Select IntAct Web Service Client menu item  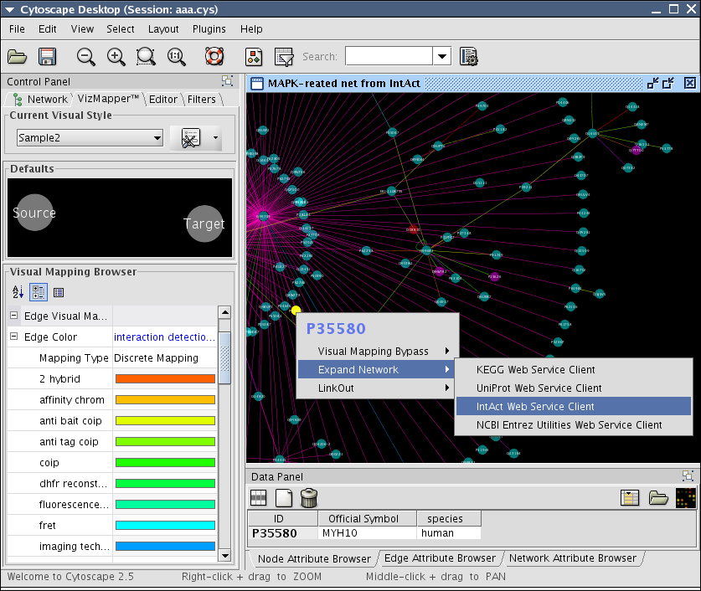(x=535, y=407)
